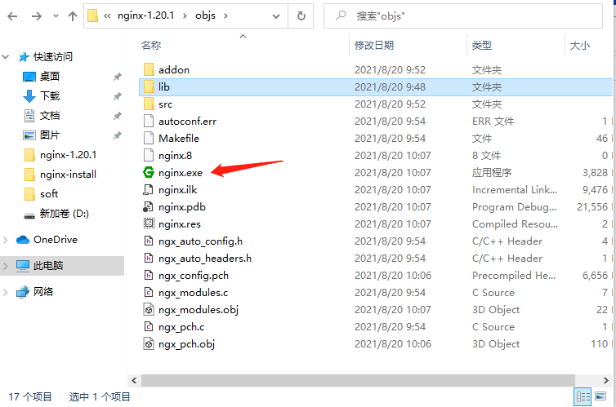Open nginx-install in the sidebar

pos(68,175)
